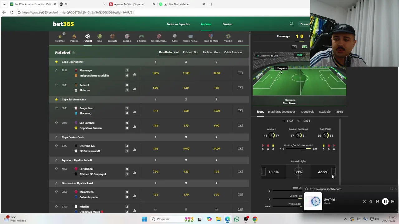Screen dimensions: 399x224
Task: Show hidden system tray icons
Action: coord(345,219)
